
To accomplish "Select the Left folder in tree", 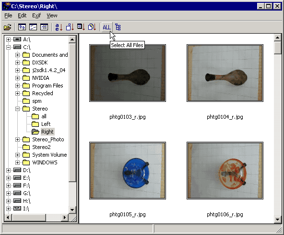I will pos(46,124).
